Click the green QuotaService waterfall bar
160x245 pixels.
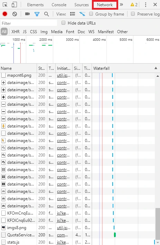click(115, 235)
